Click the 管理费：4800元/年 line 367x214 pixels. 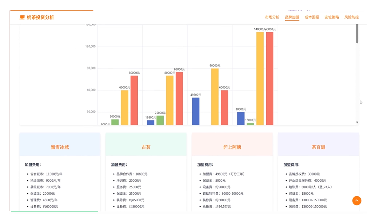(44, 200)
